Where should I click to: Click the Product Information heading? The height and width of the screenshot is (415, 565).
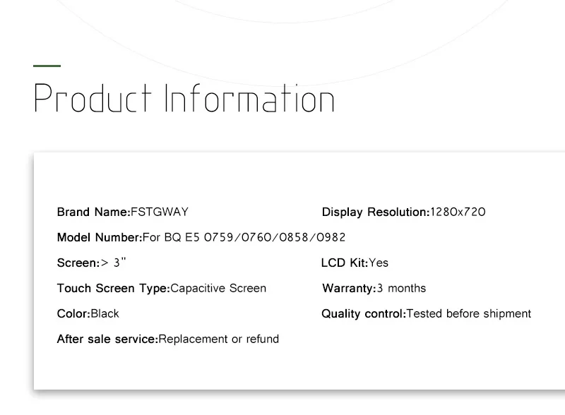point(184,98)
